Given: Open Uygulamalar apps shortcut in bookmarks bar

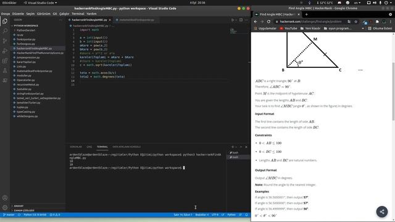Looking at the screenshot, I should point(265,28).
